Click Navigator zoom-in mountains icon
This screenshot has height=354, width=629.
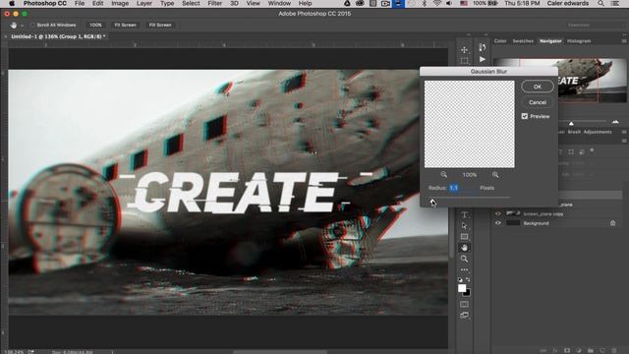[615, 121]
